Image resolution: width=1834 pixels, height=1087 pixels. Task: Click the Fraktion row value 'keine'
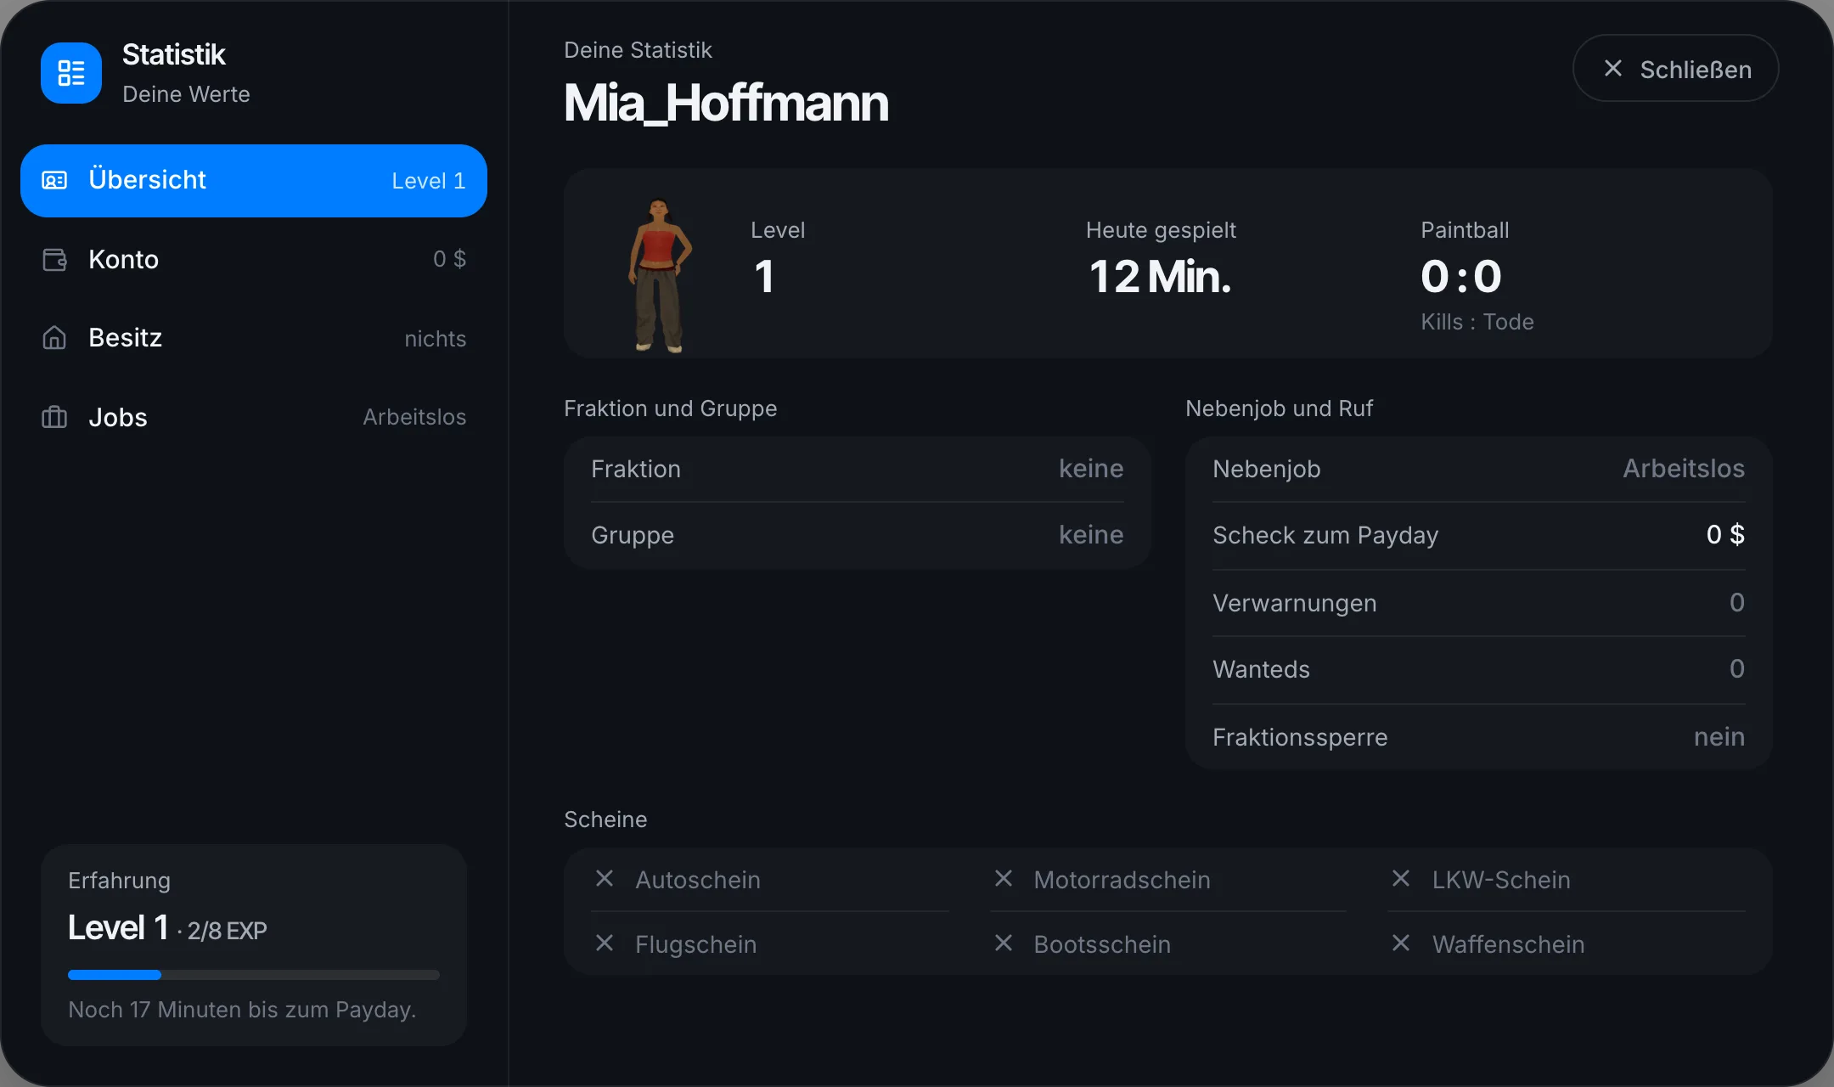point(1091,469)
